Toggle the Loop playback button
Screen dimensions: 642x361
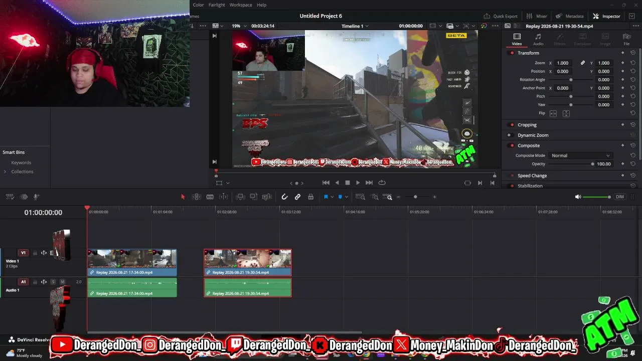pos(382,183)
